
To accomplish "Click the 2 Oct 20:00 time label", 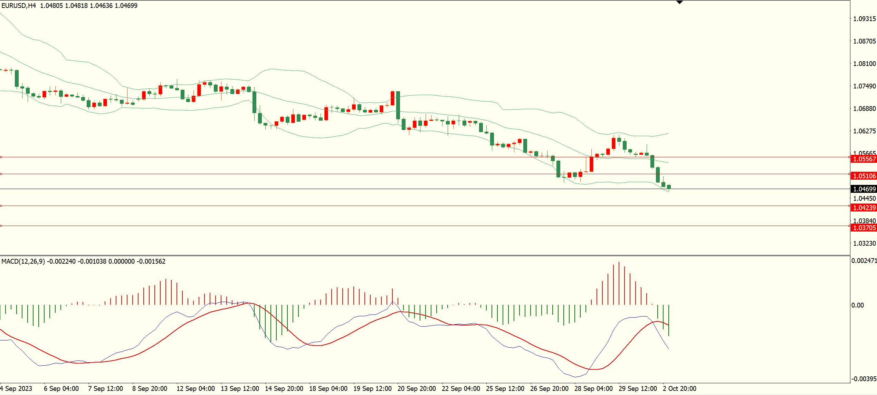I will click(x=679, y=388).
